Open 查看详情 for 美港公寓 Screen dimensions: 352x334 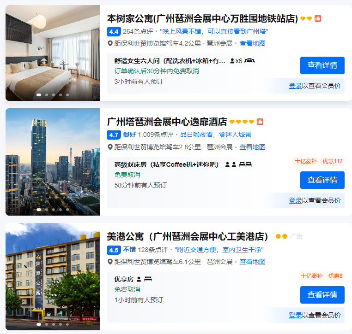pyautogui.click(x=322, y=294)
